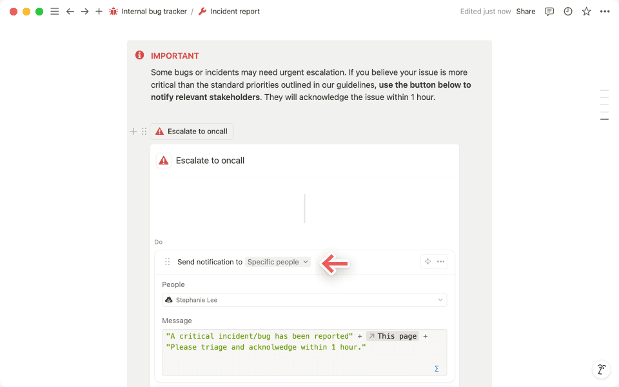This screenshot has height=387, width=619.
Task: Star the Incident report page
Action: pyautogui.click(x=586, y=11)
